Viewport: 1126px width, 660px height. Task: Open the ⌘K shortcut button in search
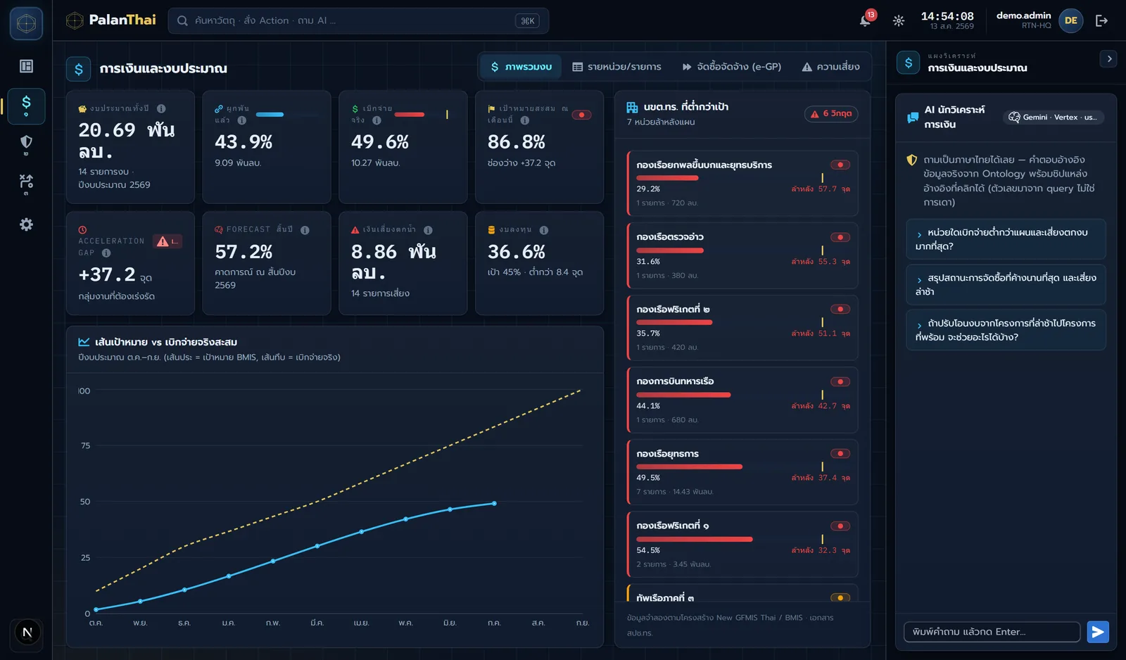pyautogui.click(x=528, y=21)
